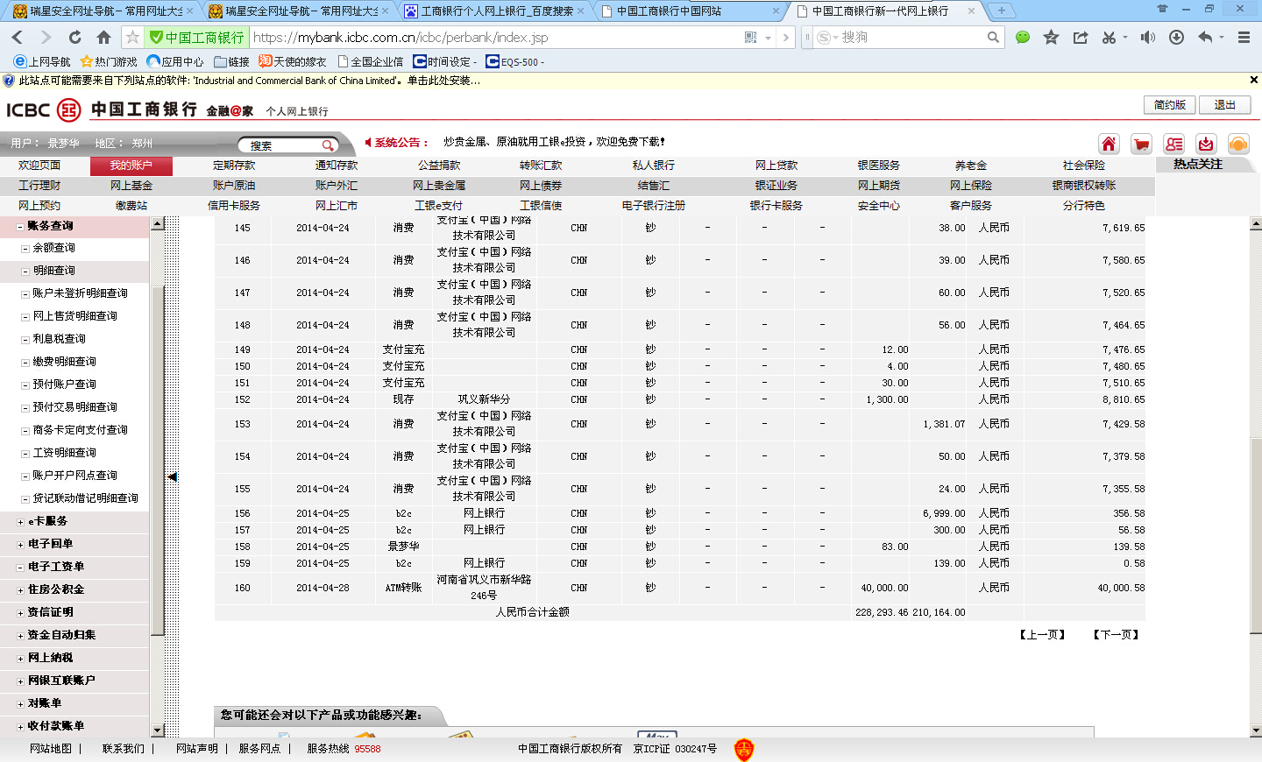The image size is (1262, 762).
Task: Collapse the 账务查询 section
Action: point(20,226)
